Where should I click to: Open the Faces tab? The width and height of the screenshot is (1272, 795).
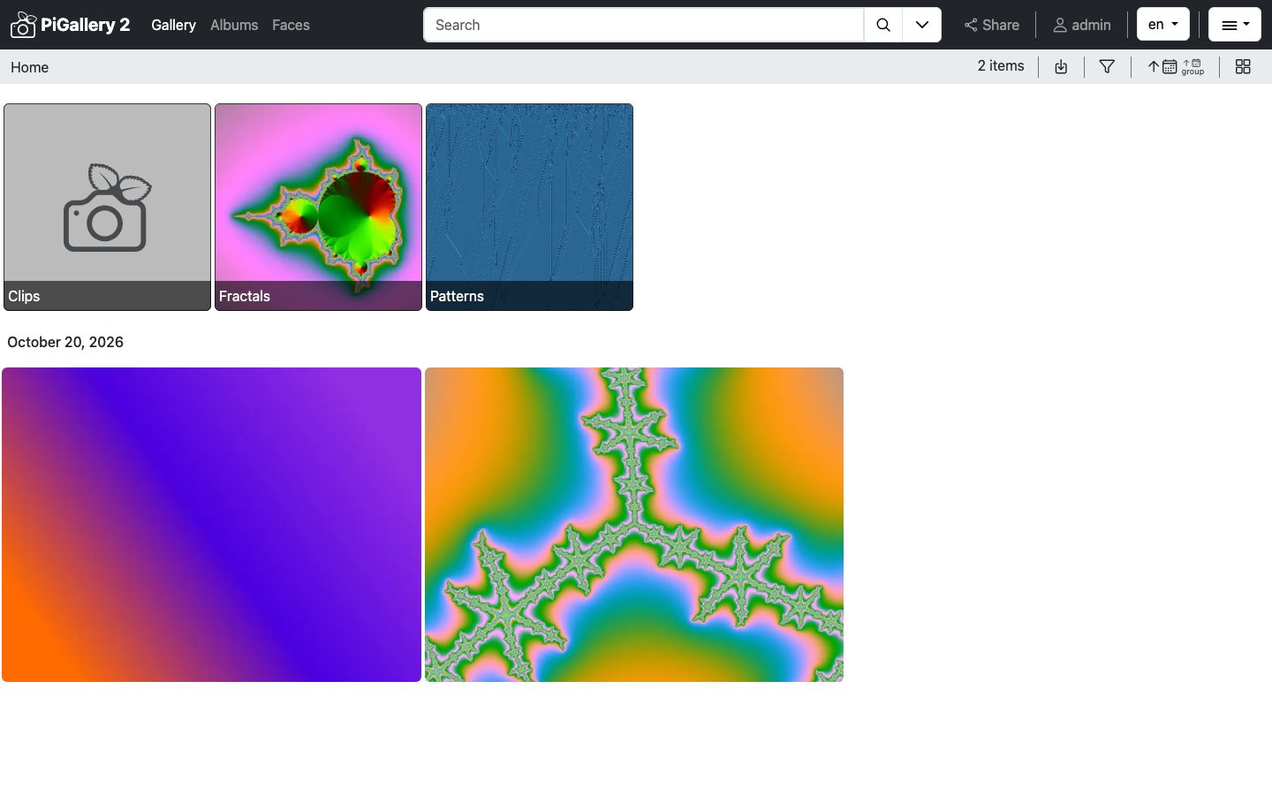pyautogui.click(x=291, y=25)
